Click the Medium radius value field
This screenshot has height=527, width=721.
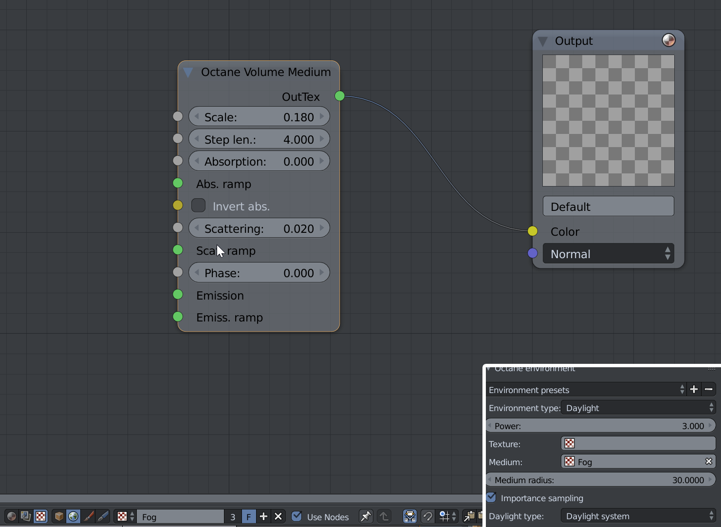tap(601, 480)
